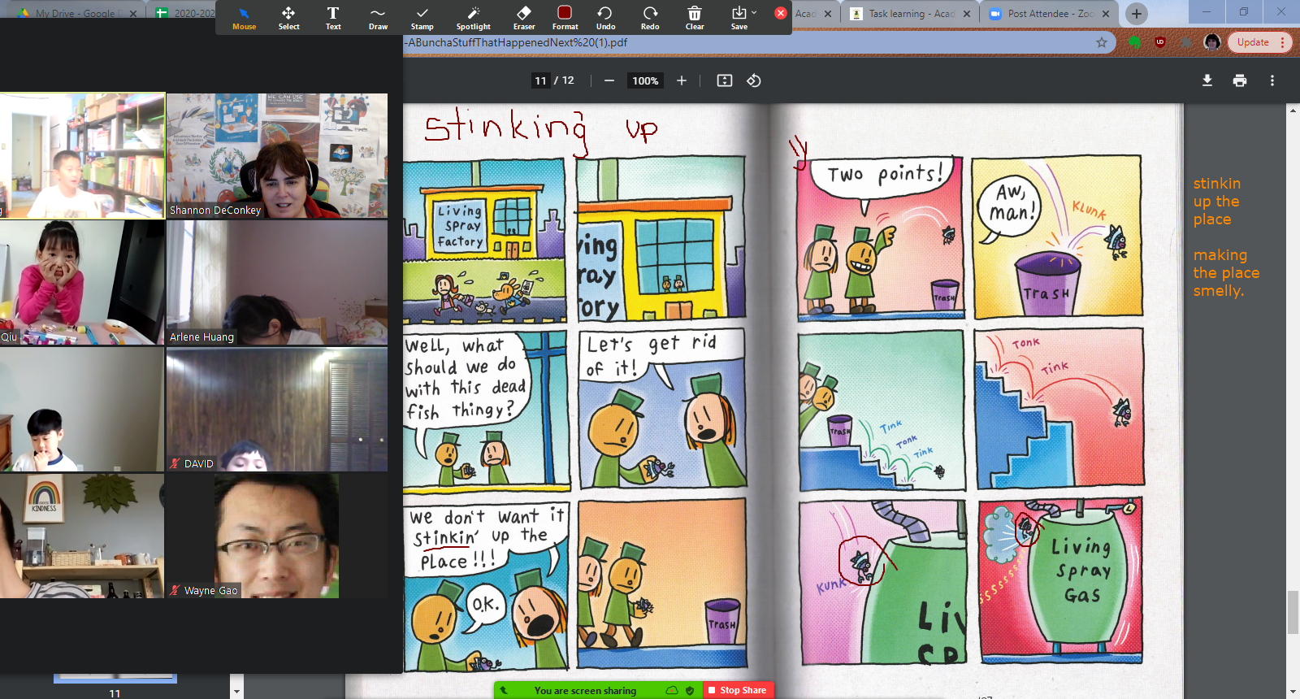
Task: Pick the Draw annotation tool
Action: 378,18
